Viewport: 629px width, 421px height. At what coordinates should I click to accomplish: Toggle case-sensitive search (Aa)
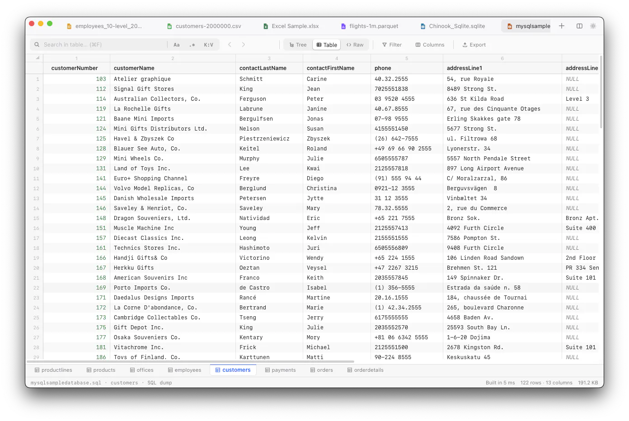point(177,45)
